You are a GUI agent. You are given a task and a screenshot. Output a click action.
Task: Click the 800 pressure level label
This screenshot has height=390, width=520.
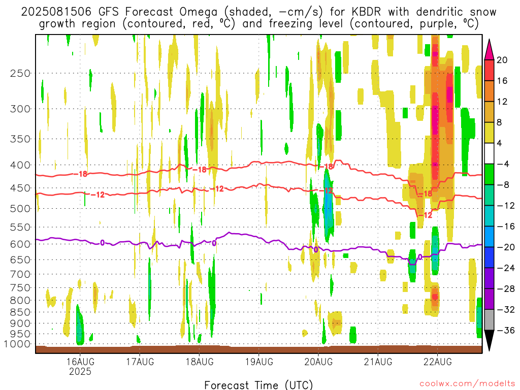[20, 301]
